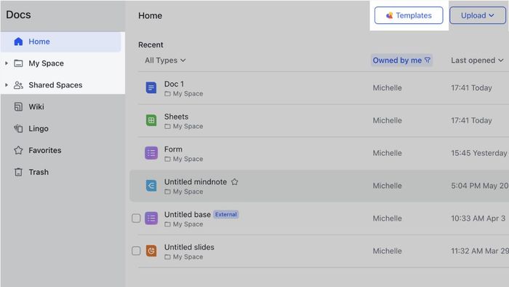Screen dimensions: 509x287
Task: Star the Untitled mindnote as favorite
Action: 235,182
